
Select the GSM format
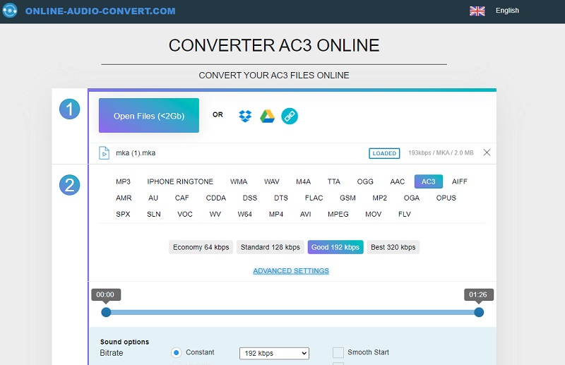coord(347,198)
